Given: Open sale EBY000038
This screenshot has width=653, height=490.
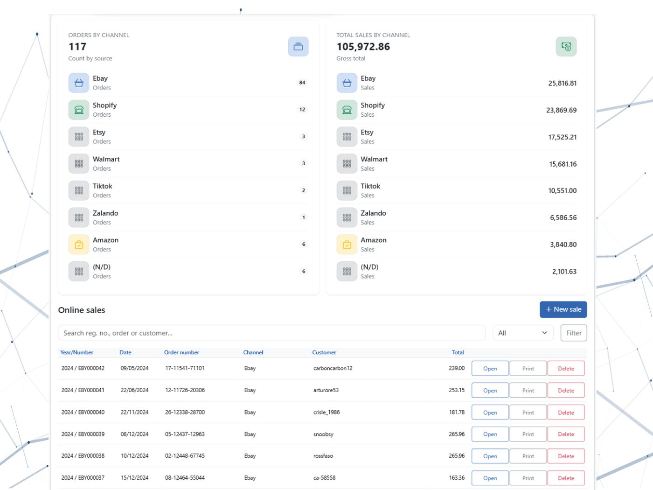Looking at the screenshot, I should tap(490, 456).
